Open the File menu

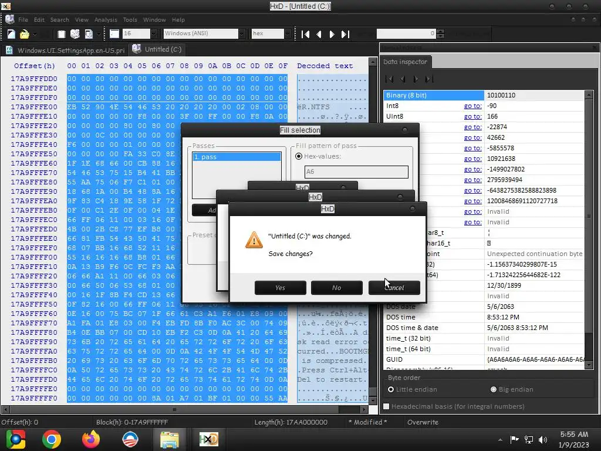point(23,19)
